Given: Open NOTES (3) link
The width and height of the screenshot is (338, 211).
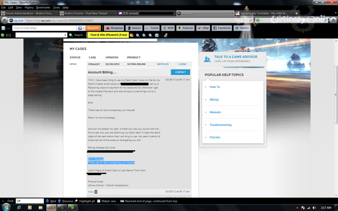Looking at the screenshot, I should pos(163,64).
